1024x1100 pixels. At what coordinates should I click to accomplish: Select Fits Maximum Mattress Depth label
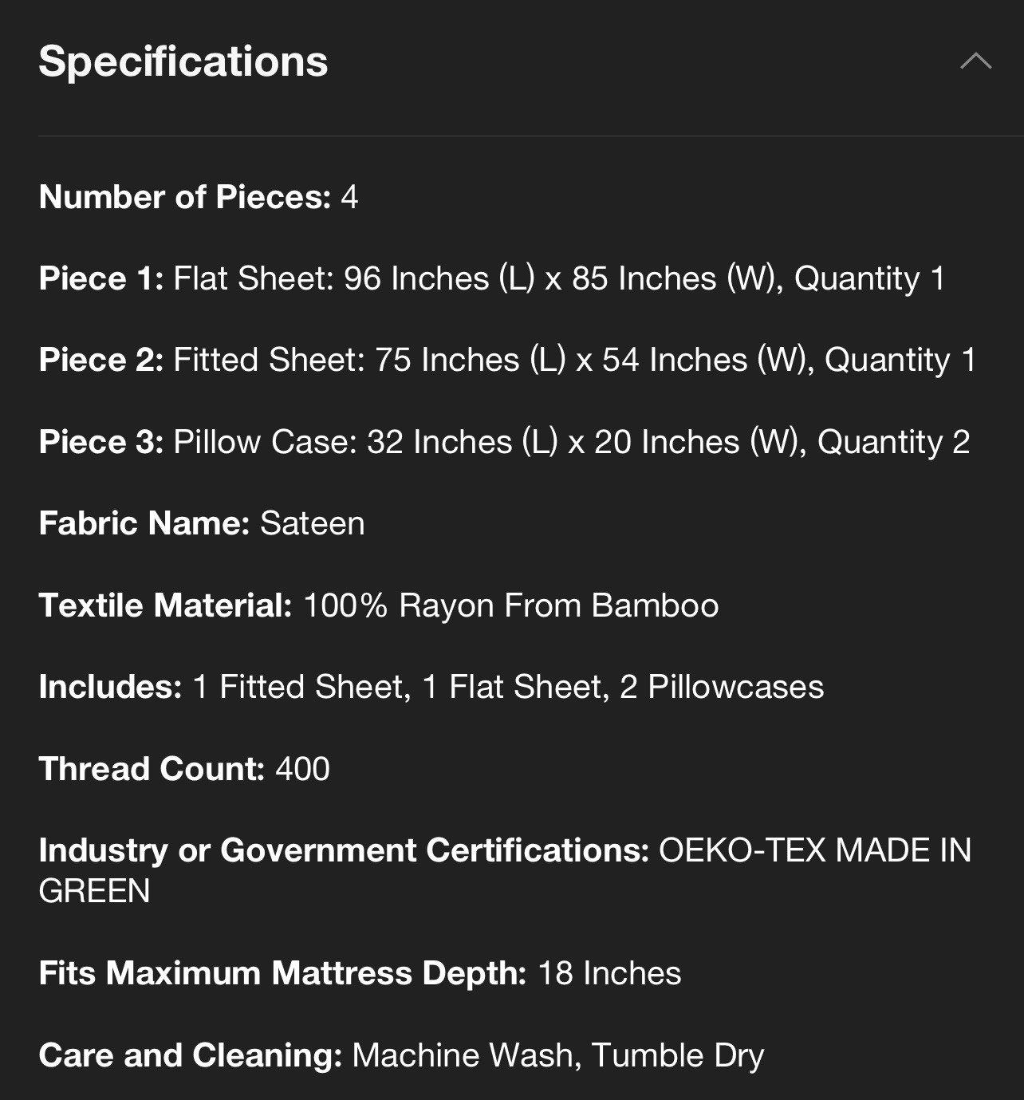tap(283, 973)
